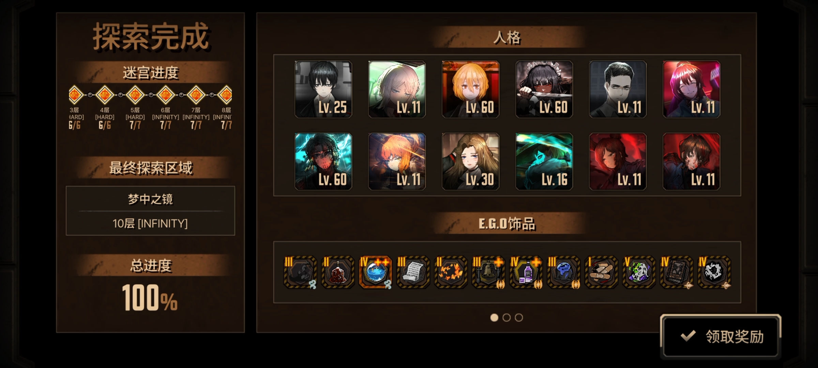The width and height of the screenshot is (818, 368).
Task: Select the 4层 HARD floor marker
Action: 105,94
